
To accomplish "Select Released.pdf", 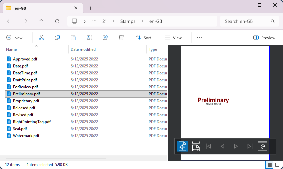I will (x=86, y=108).
